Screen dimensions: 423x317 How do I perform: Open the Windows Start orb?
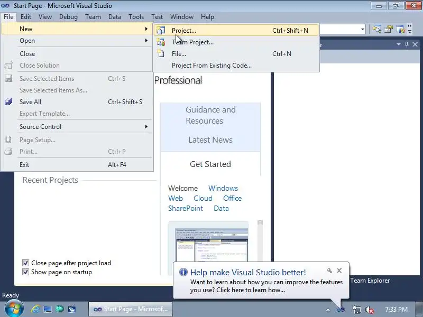(14, 309)
